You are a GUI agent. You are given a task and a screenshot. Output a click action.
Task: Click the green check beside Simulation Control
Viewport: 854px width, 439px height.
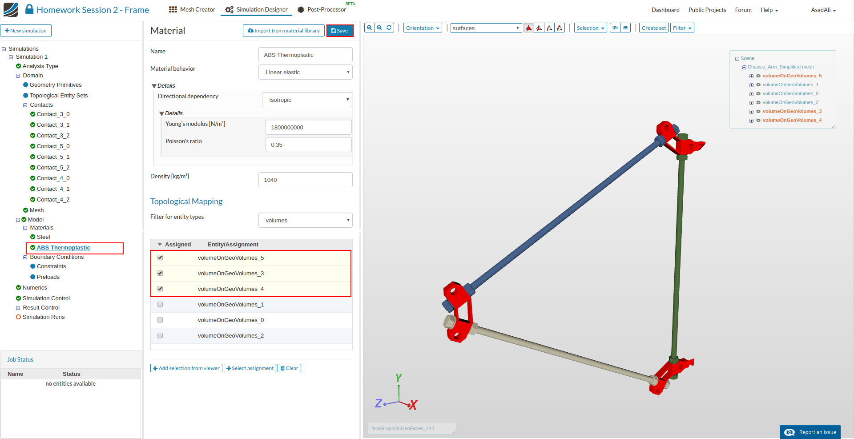[x=18, y=298]
